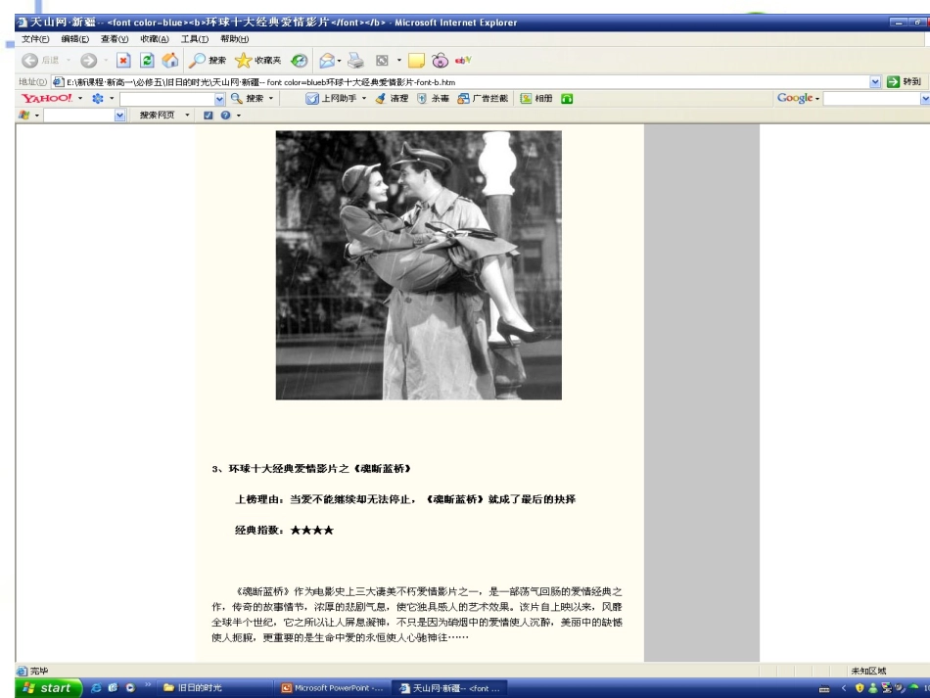
Task: Click the MSN butterfly icon
Action: (x=24, y=116)
